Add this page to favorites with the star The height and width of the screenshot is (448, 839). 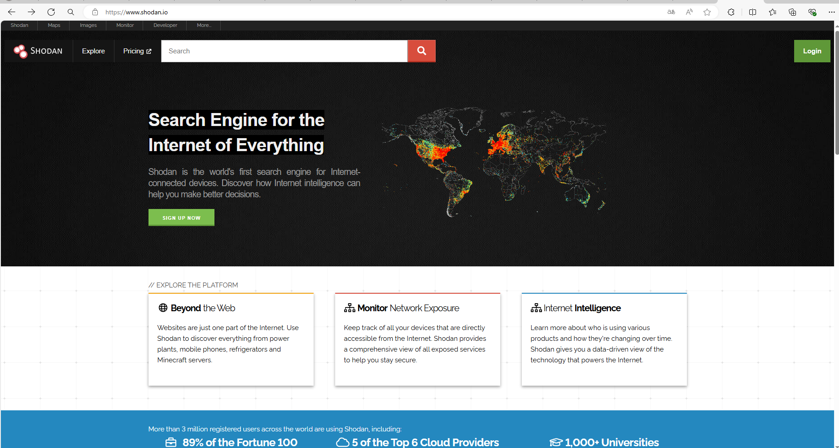pos(707,12)
